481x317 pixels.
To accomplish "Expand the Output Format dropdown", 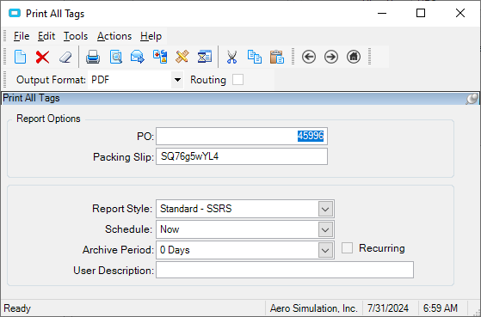I will pyautogui.click(x=177, y=80).
